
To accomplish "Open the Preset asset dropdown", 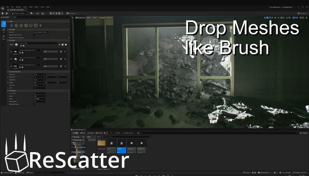I will click(x=39, y=43).
